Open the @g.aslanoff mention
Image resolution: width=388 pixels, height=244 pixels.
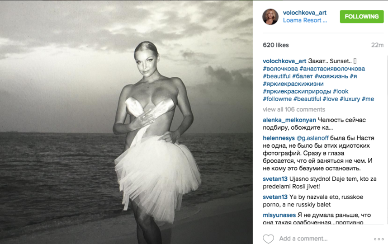click(x=312, y=138)
